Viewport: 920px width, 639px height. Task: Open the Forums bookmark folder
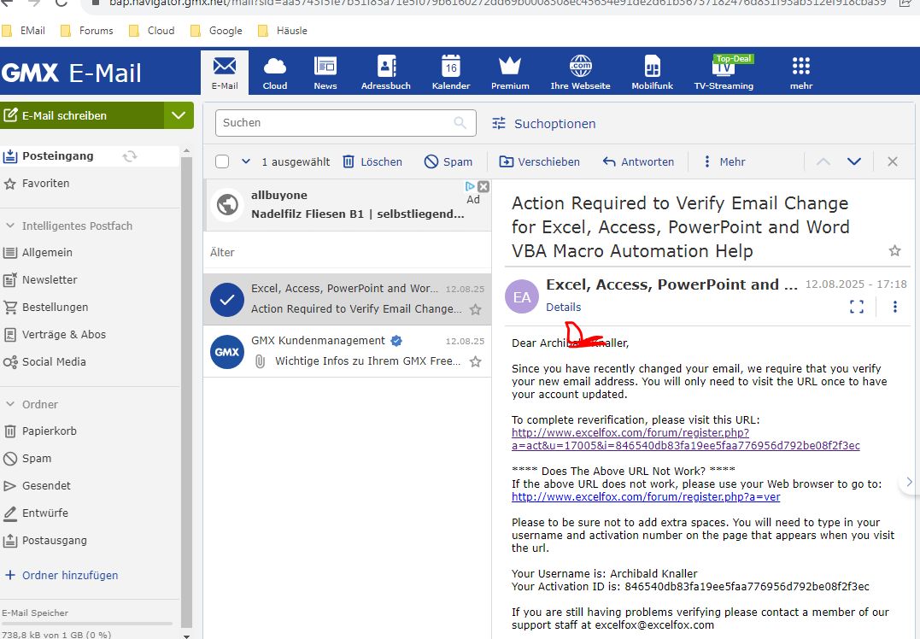click(x=87, y=31)
